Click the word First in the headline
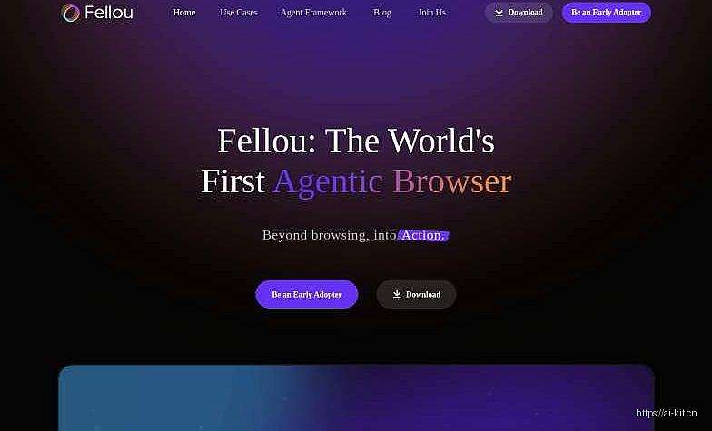 click(232, 181)
